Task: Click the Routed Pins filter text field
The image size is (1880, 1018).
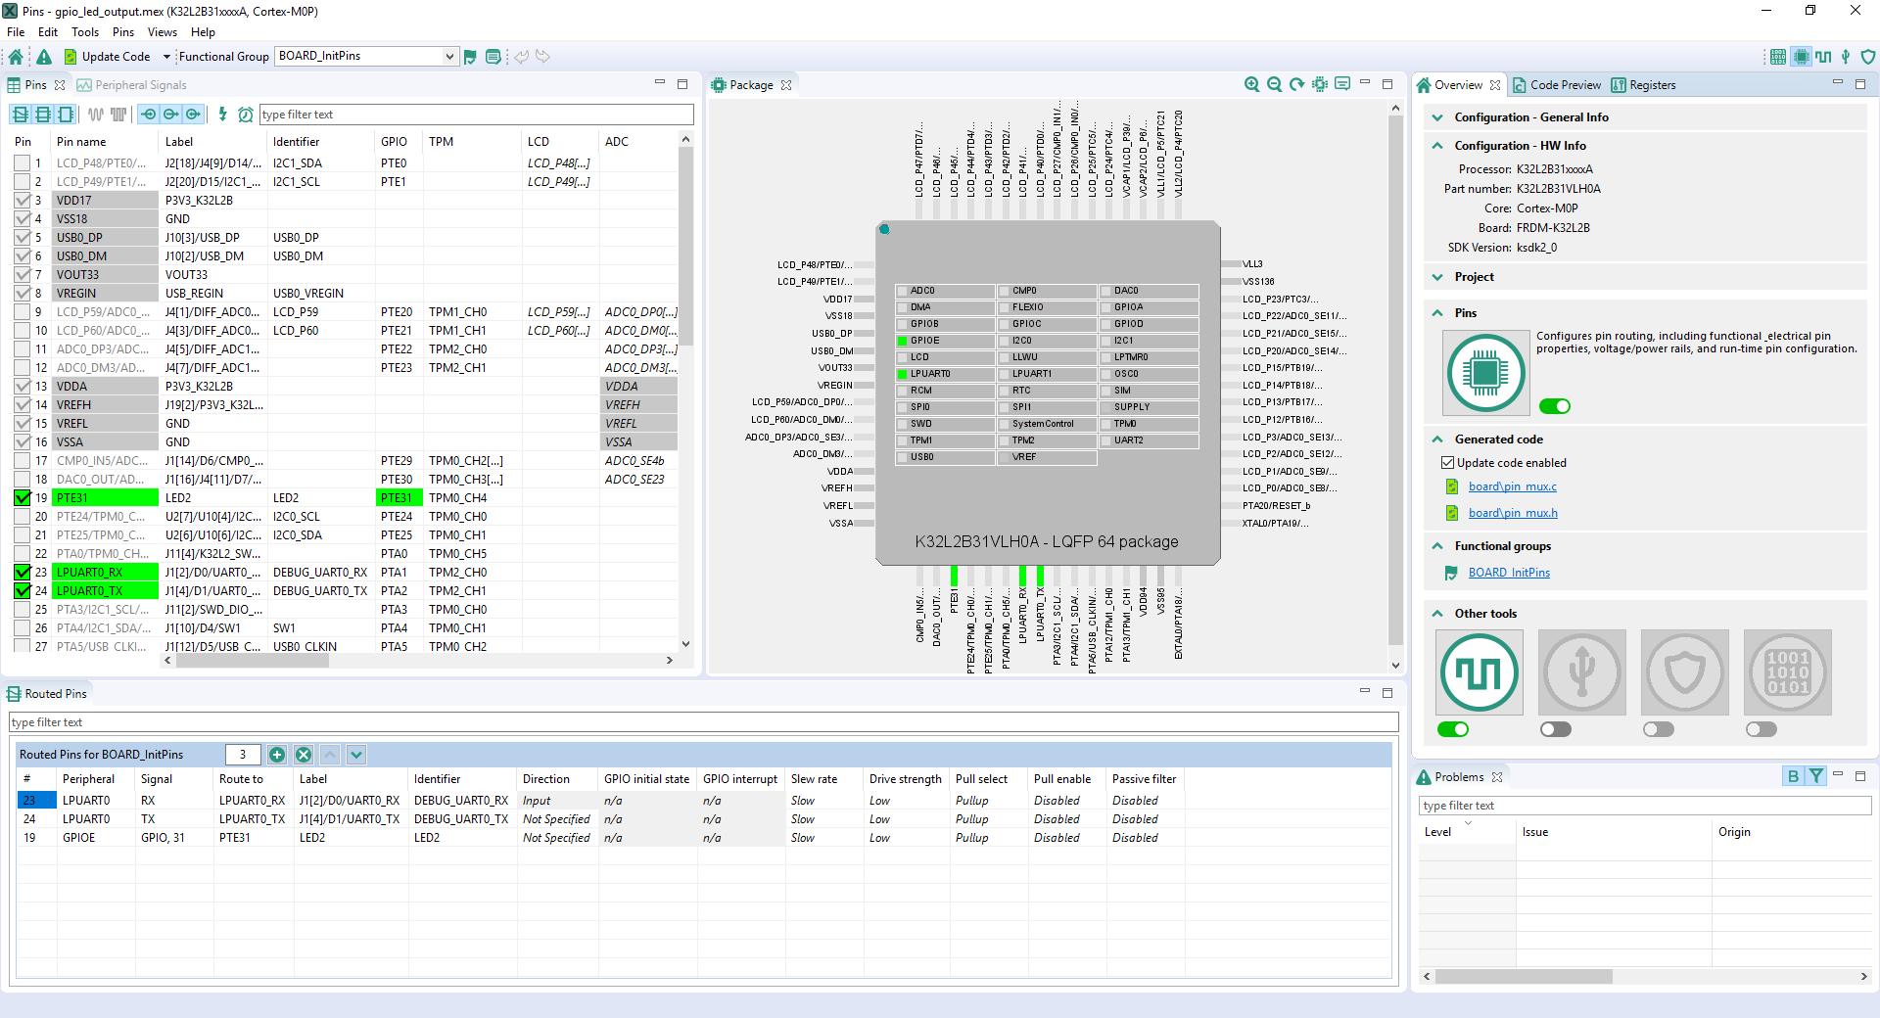Action: tap(703, 722)
